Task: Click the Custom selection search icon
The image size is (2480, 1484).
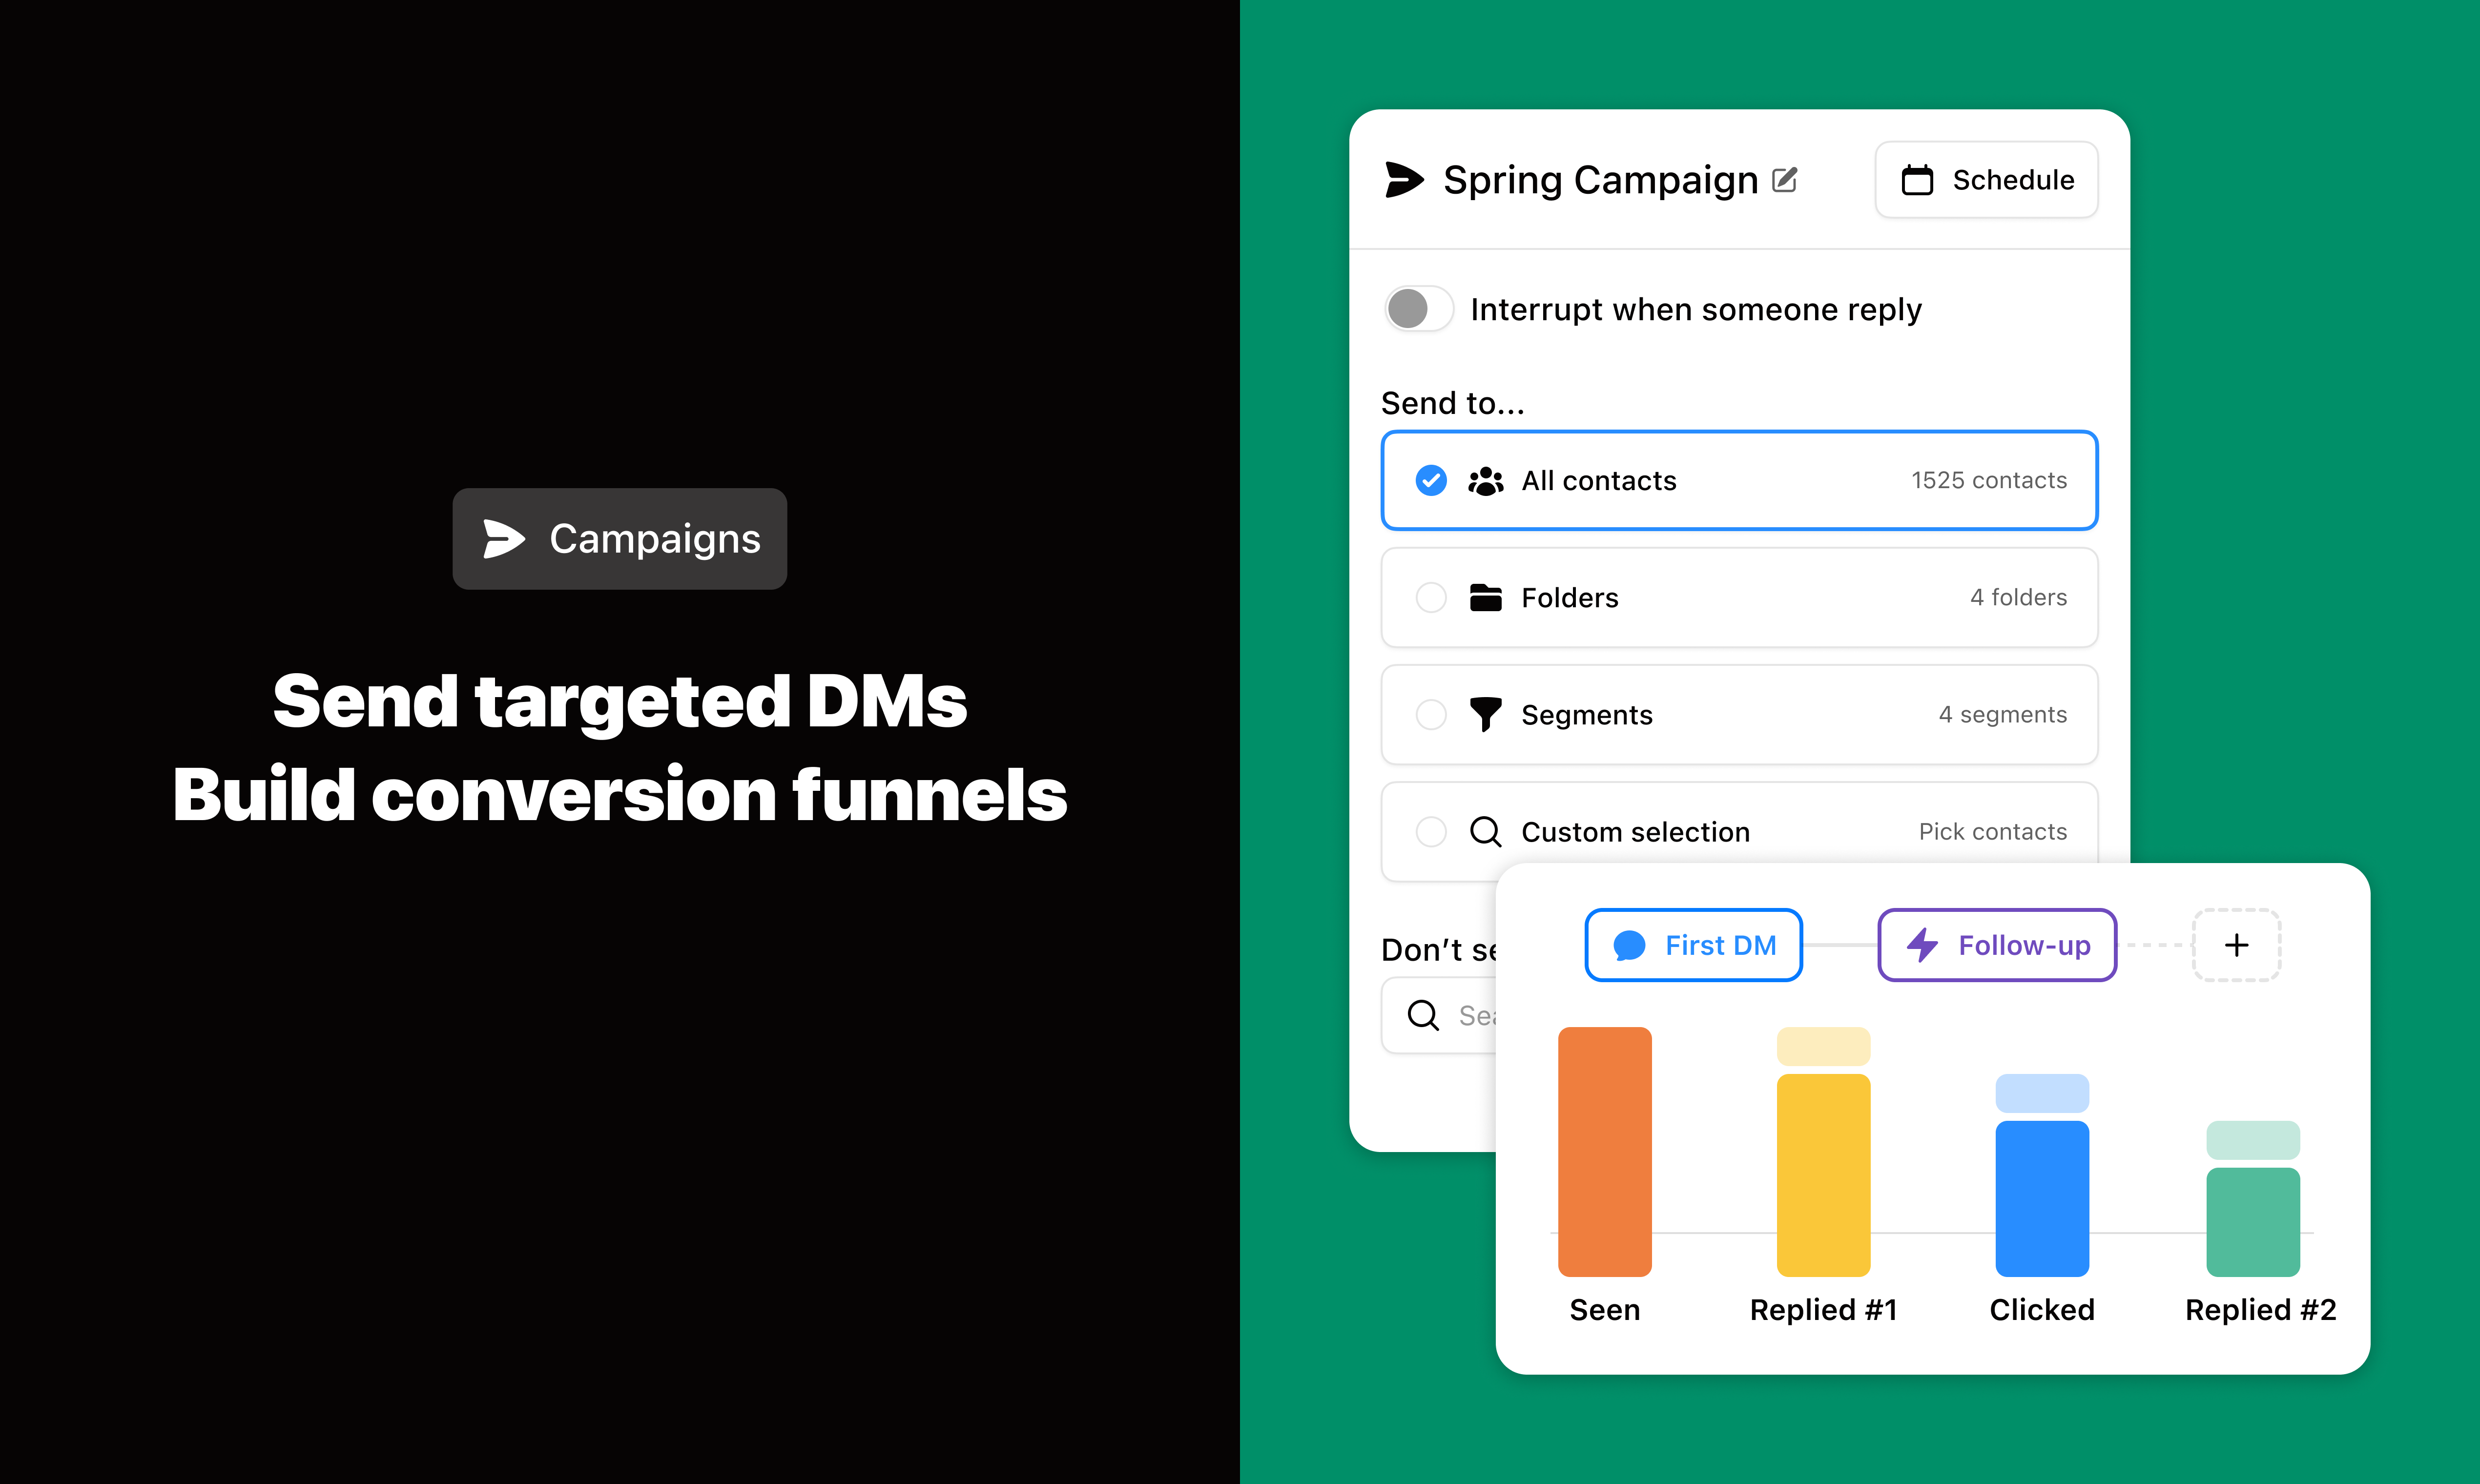Action: [x=1484, y=830]
